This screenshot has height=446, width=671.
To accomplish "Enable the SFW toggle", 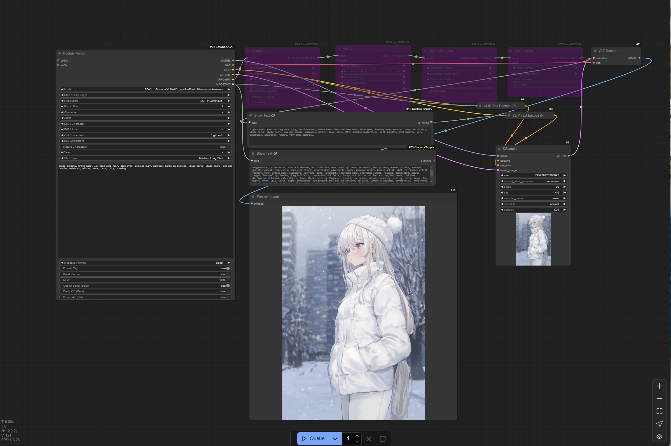I will 228,280.
